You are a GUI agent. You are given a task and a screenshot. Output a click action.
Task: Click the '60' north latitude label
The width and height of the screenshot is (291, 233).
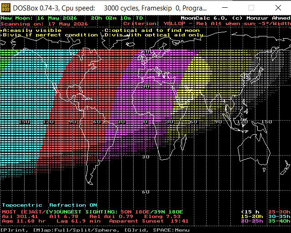pyautogui.click(x=145, y=52)
